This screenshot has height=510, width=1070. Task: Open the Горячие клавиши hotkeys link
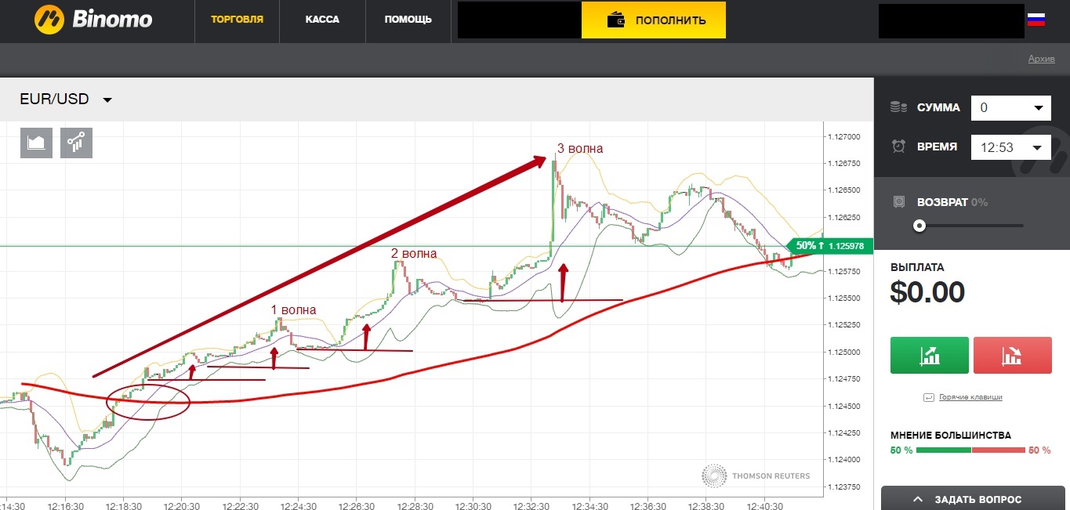point(970,397)
